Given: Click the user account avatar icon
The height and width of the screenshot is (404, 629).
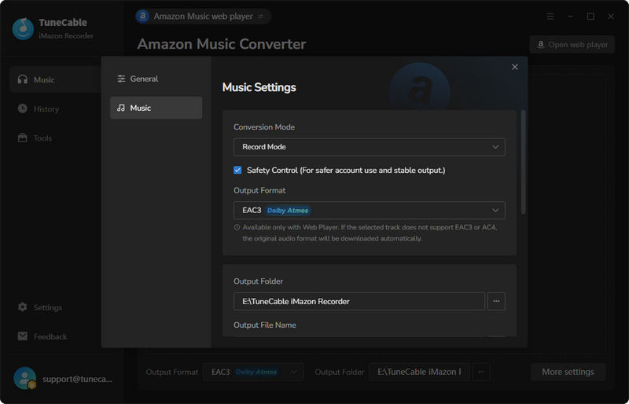Looking at the screenshot, I should point(25,378).
